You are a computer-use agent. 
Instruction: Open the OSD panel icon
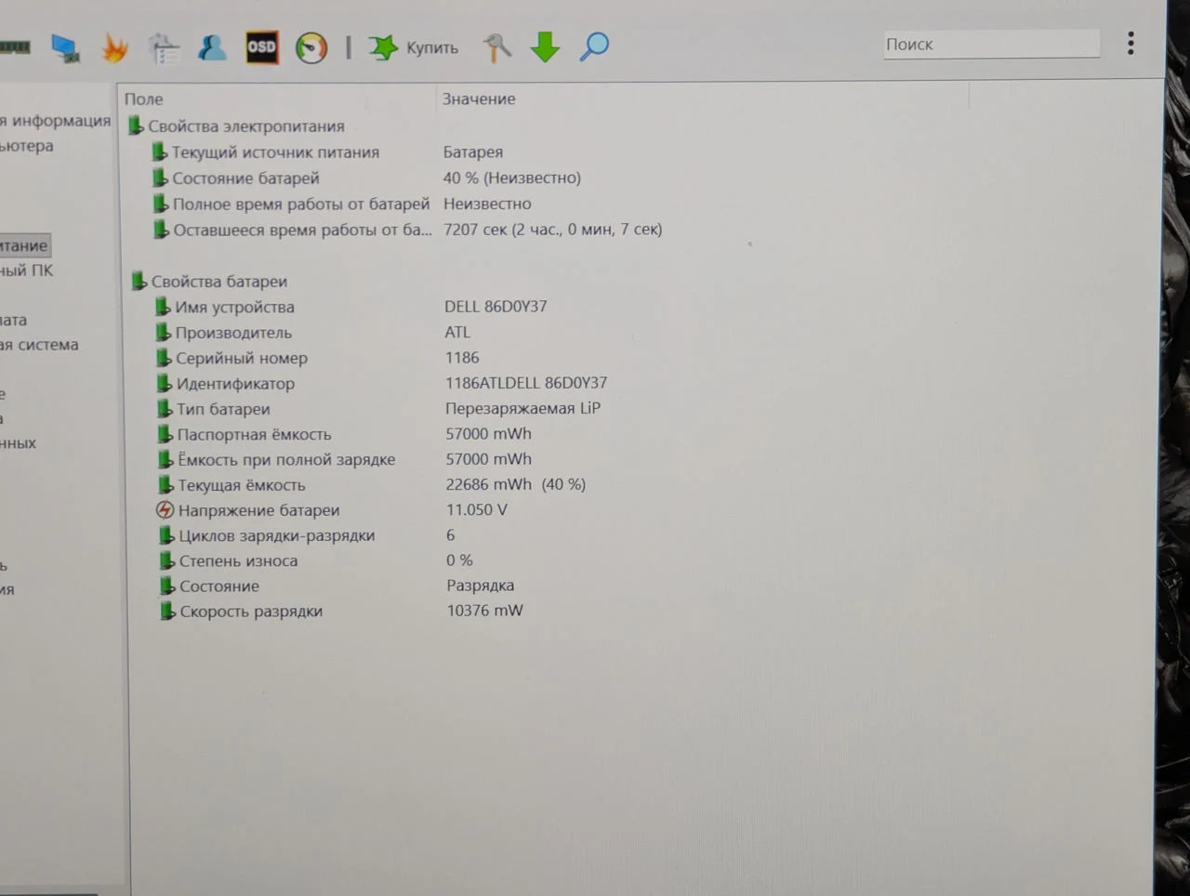click(x=261, y=47)
